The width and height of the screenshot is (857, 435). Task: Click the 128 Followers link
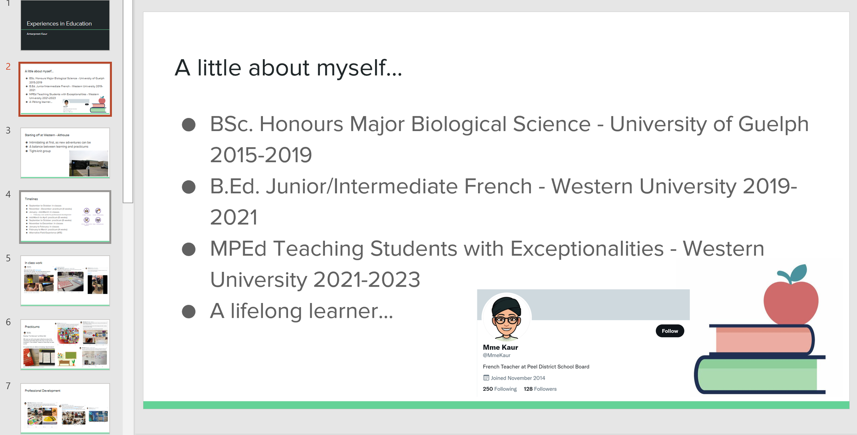point(540,389)
